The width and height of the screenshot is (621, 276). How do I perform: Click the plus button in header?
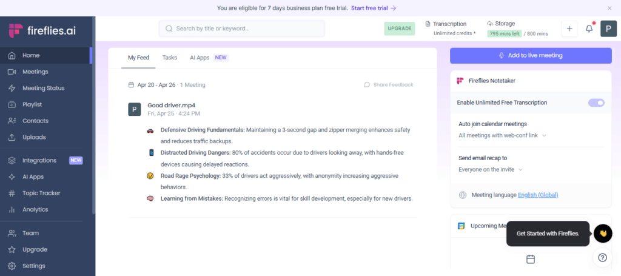pyautogui.click(x=569, y=29)
